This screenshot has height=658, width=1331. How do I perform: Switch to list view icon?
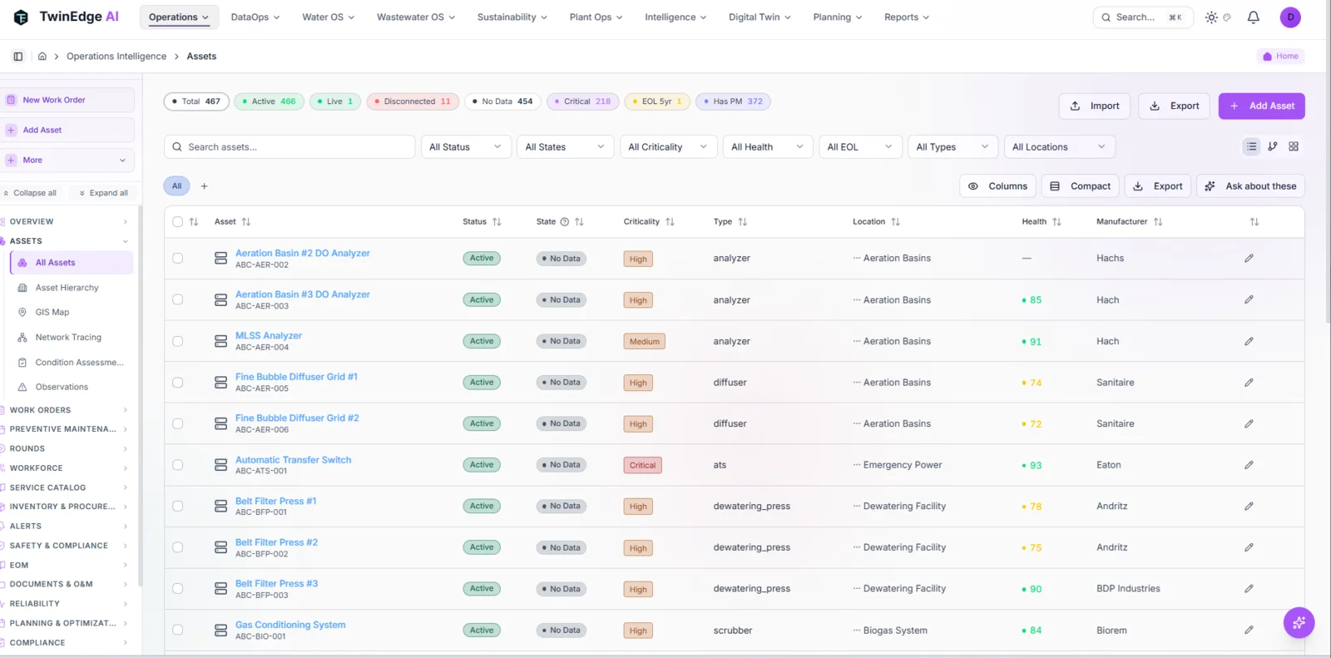click(x=1251, y=146)
